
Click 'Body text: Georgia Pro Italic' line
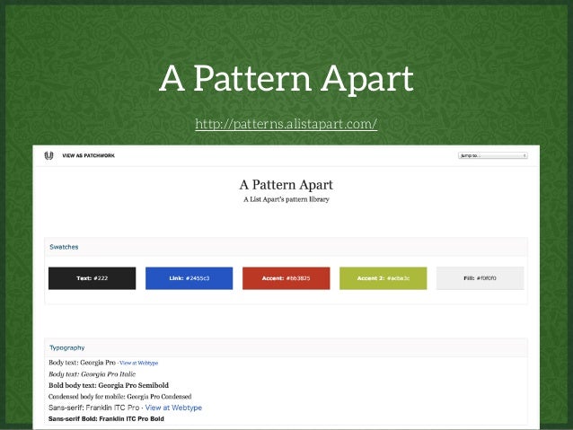[93, 374]
